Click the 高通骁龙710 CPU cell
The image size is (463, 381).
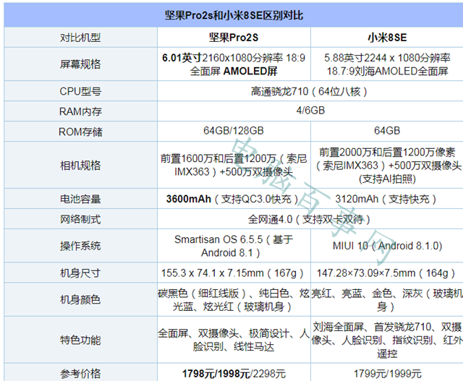point(309,91)
